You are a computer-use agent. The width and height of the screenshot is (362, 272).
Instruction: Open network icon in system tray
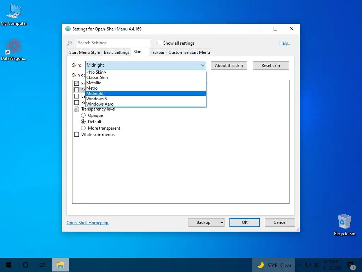(x=308, y=265)
